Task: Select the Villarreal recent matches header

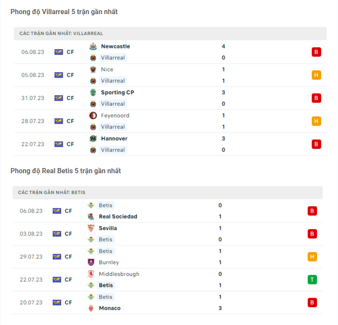Action: (61, 33)
